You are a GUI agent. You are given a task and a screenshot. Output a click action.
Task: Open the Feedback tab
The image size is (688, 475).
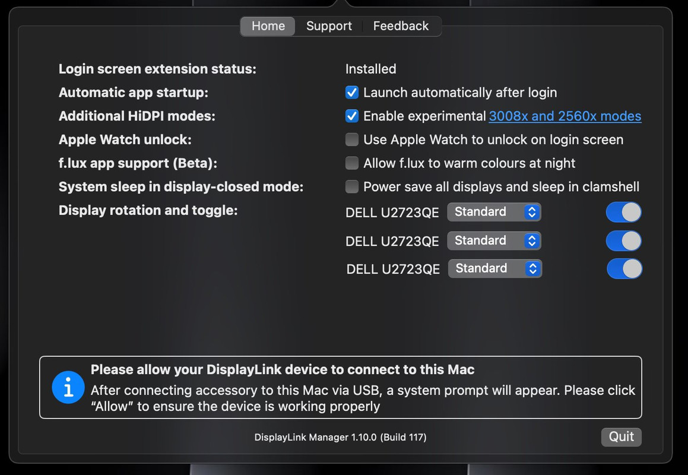[401, 26]
